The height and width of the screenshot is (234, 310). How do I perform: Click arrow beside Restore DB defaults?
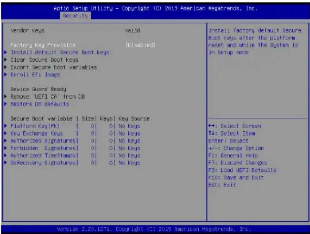[6, 104]
